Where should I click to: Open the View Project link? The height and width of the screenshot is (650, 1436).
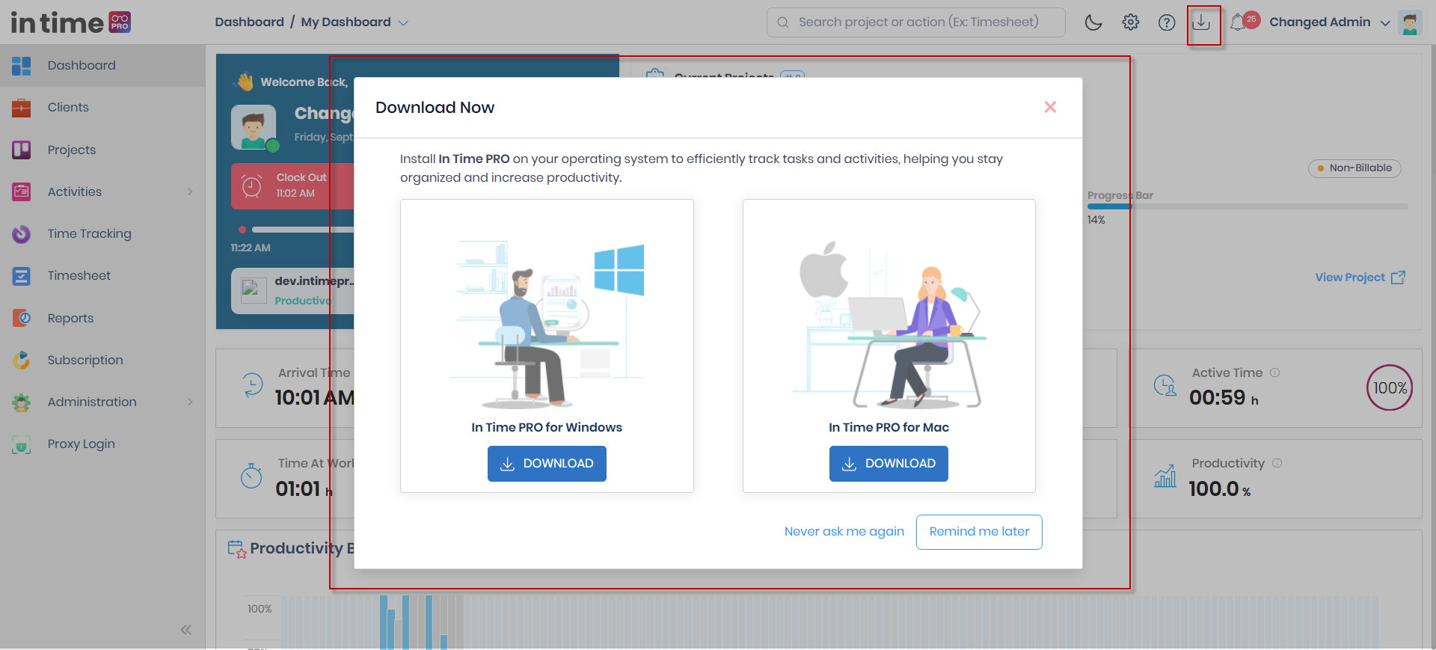[x=1360, y=278]
